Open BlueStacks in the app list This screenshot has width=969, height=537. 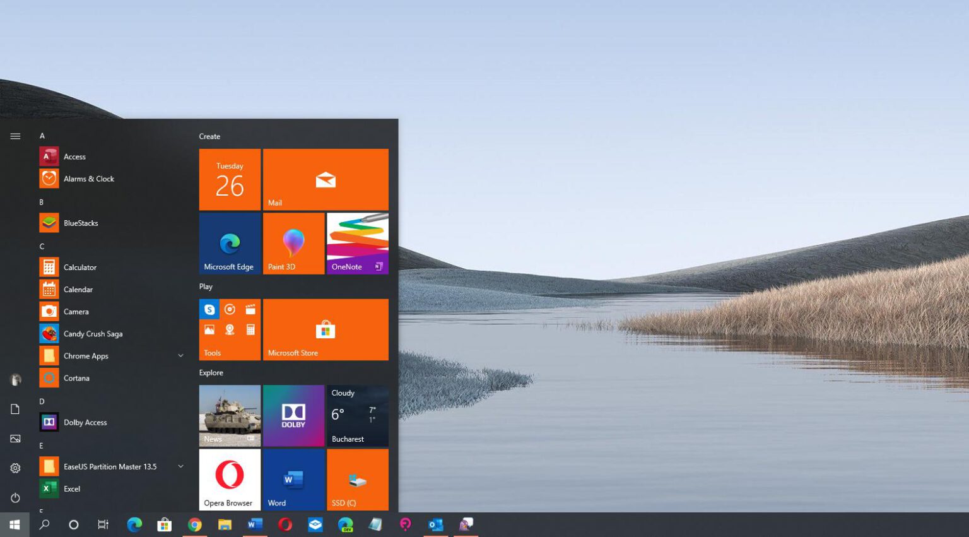[x=112, y=223]
